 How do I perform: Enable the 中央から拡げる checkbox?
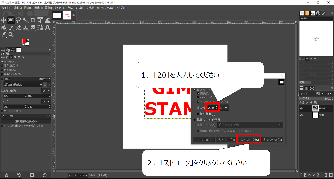point(2,74)
